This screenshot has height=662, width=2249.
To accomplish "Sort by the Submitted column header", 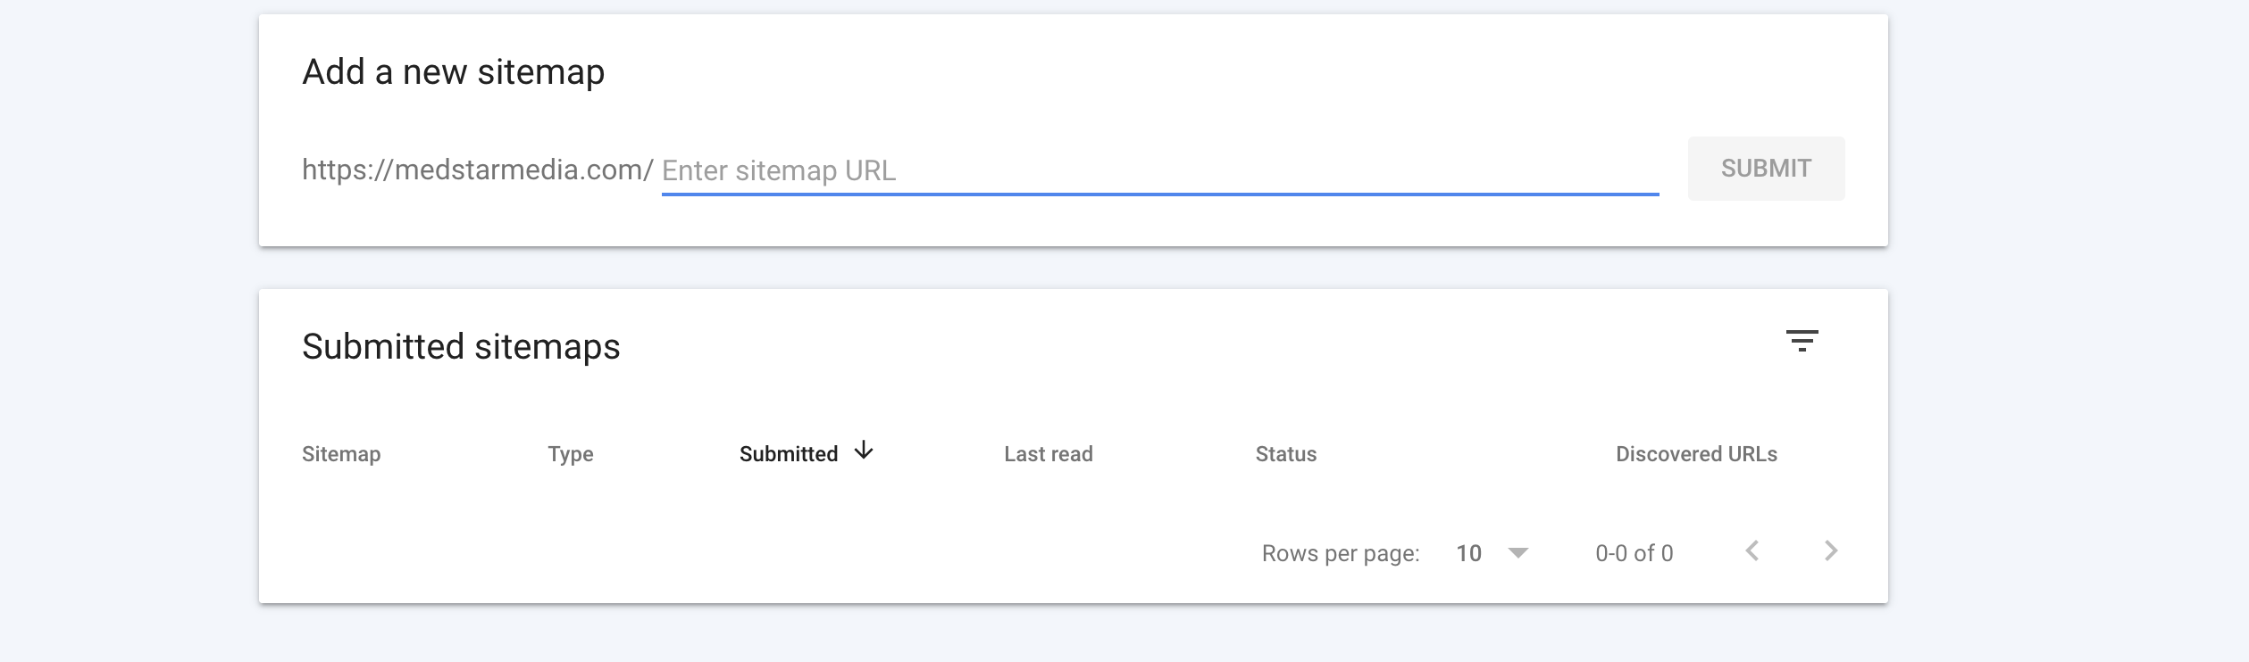I will pos(789,454).
